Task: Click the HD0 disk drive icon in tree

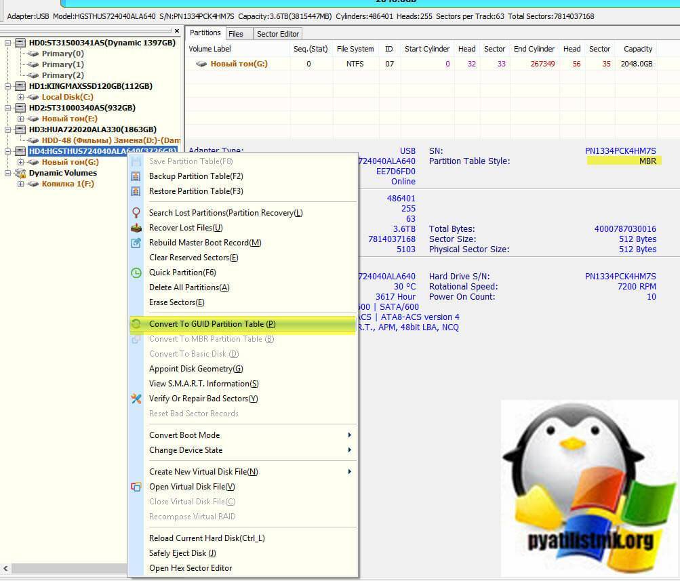Action: tap(21, 43)
